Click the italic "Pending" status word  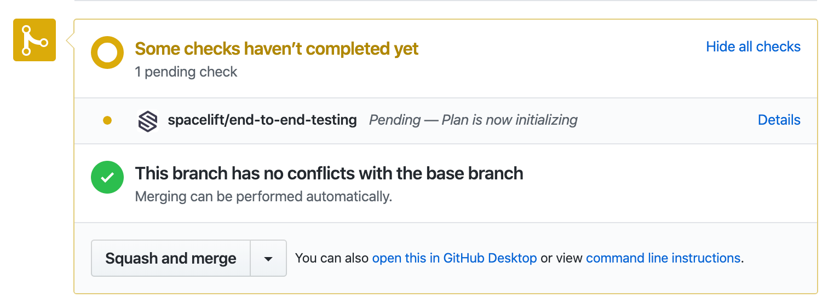click(394, 120)
